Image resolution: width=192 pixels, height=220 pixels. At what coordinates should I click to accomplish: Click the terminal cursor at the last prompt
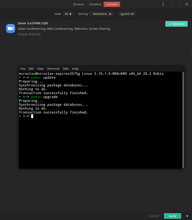32,116
